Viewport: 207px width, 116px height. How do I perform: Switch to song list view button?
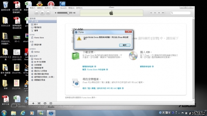[151, 13]
